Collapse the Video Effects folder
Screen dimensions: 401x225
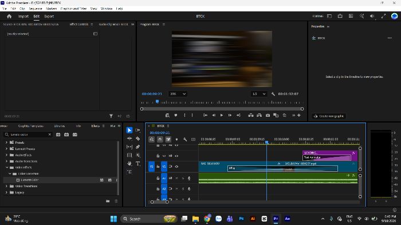(x=7, y=168)
